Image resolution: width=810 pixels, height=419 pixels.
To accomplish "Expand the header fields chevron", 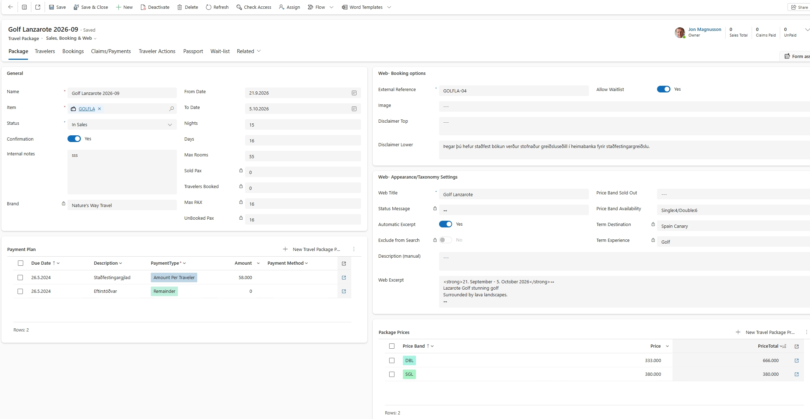I will click(x=807, y=30).
